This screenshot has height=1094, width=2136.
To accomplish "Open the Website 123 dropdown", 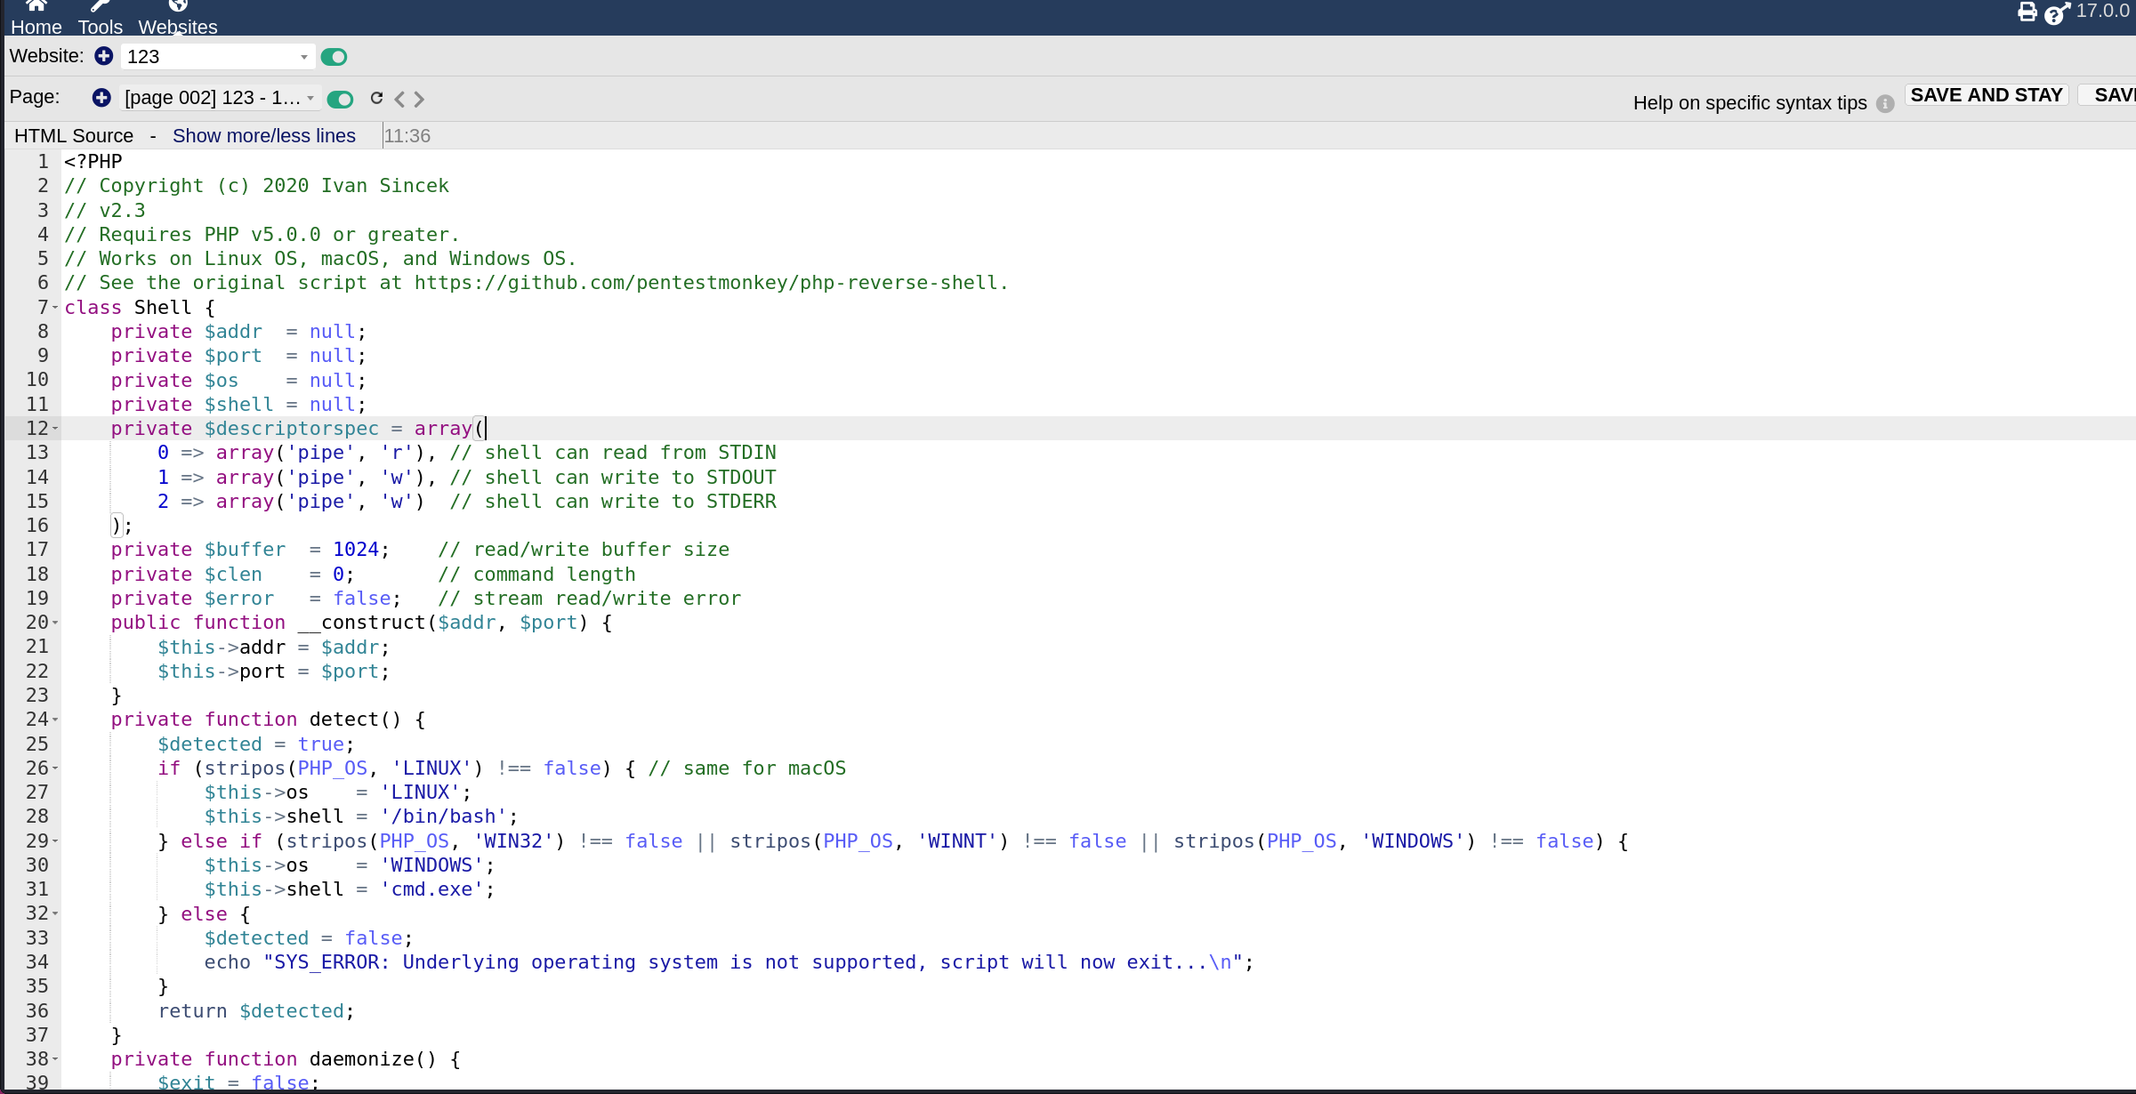I will [x=218, y=57].
